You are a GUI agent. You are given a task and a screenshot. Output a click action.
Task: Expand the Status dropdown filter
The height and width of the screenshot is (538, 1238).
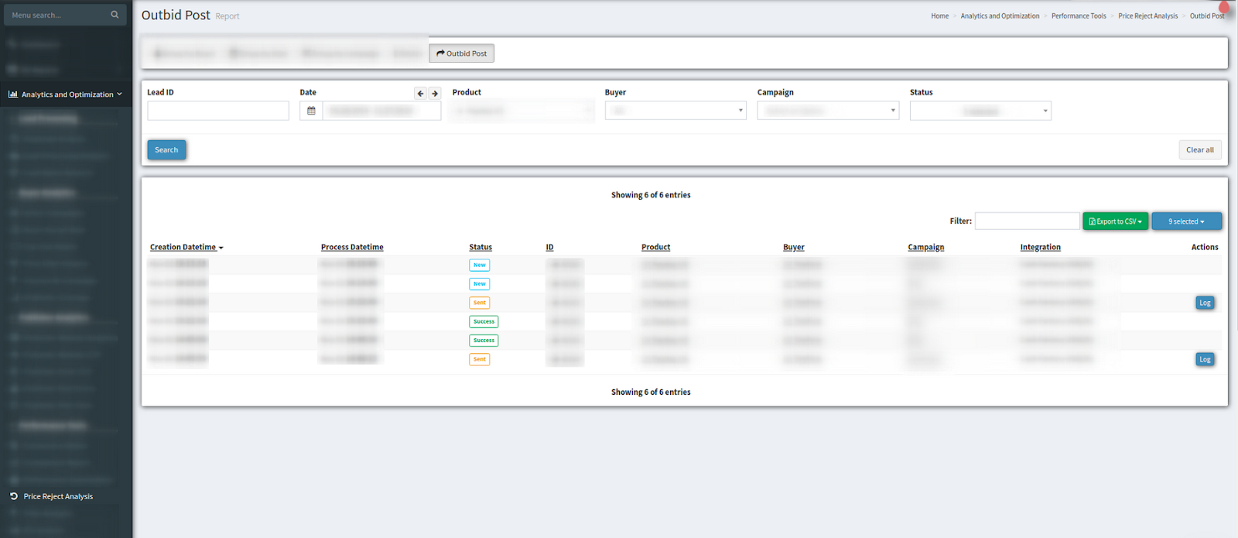point(980,111)
